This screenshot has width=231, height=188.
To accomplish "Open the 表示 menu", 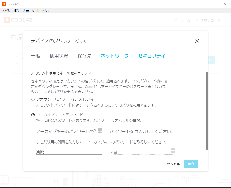I will coord(26,11).
